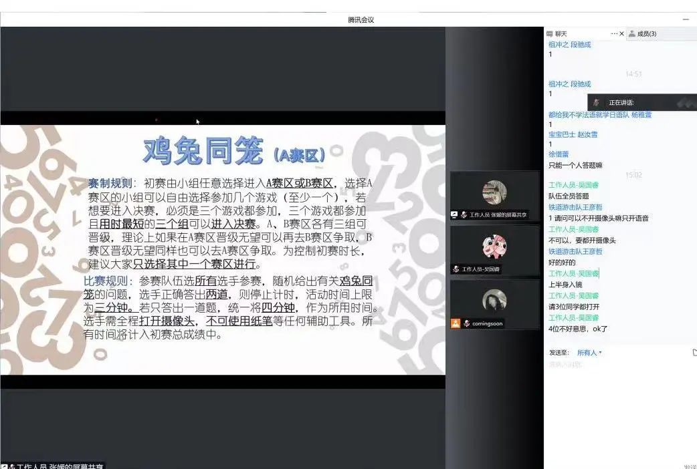This screenshot has height=469, width=697.
Task: Click the person icon beside 成员(3)
Action: point(631,33)
